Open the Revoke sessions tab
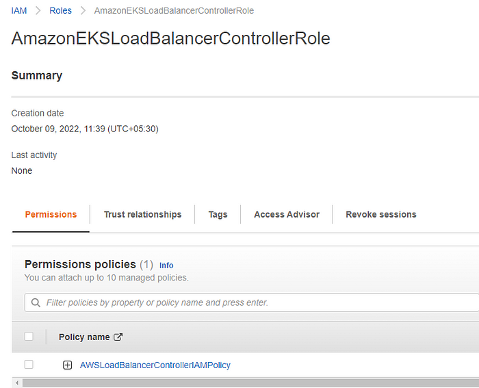Viewport: 479px width, 388px height. (x=381, y=214)
